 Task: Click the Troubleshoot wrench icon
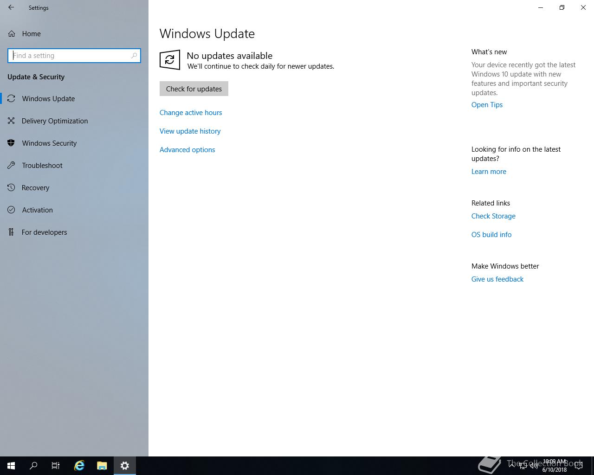click(x=11, y=165)
